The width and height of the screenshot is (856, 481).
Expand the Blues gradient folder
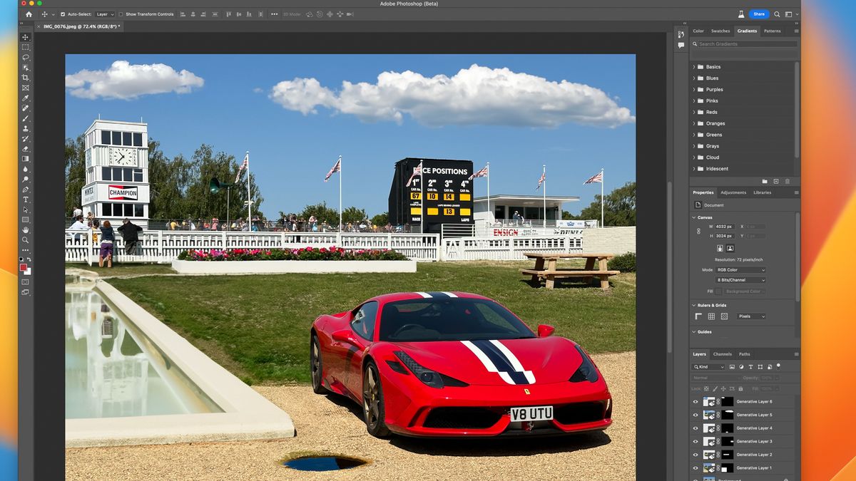coord(693,78)
